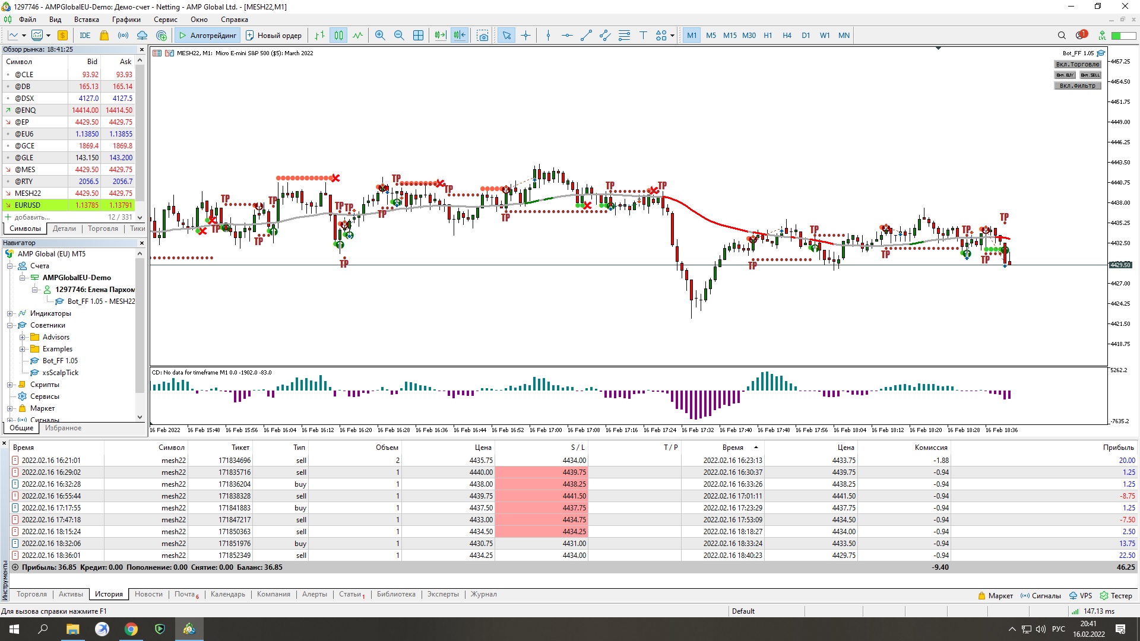The image size is (1140, 641).
Task: Click the tile windows grid icon
Action: pyautogui.click(x=418, y=36)
